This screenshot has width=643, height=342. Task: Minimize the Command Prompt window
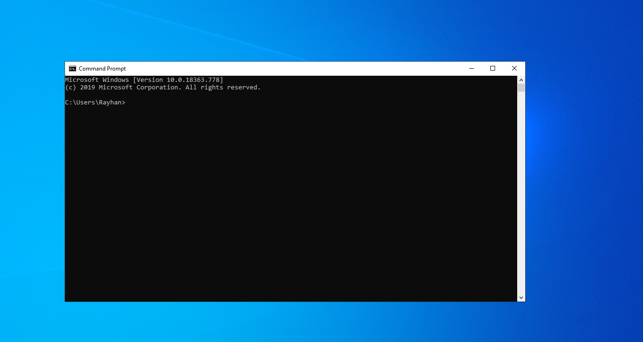pos(471,69)
